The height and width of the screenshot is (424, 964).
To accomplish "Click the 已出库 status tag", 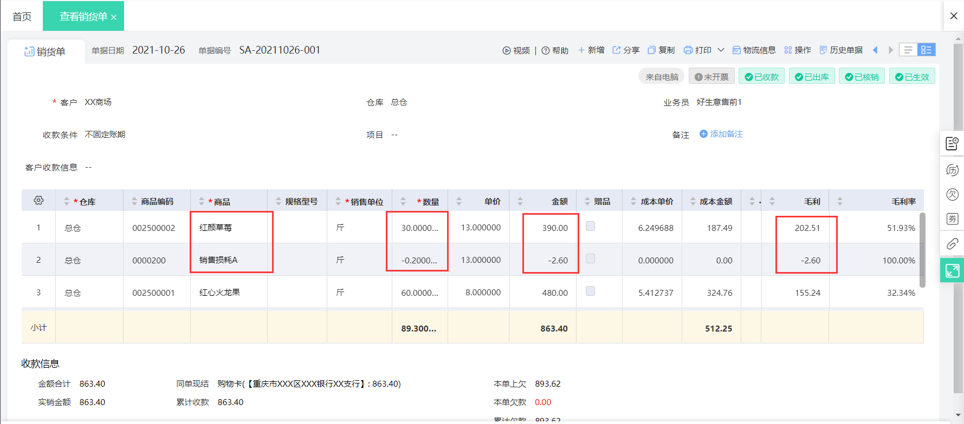I will pyautogui.click(x=812, y=77).
